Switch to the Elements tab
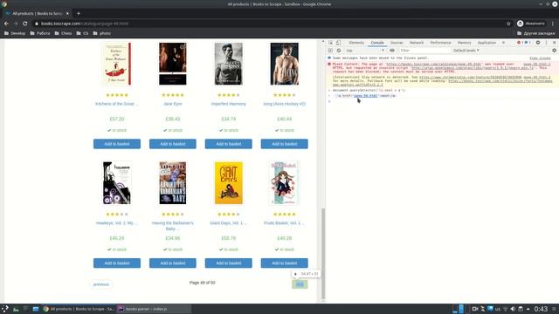559x314 pixels. pyautogui.click(x=356, y=43)
